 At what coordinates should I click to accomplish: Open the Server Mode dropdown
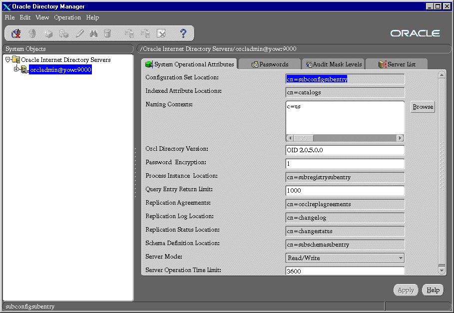tap(400, 258)
